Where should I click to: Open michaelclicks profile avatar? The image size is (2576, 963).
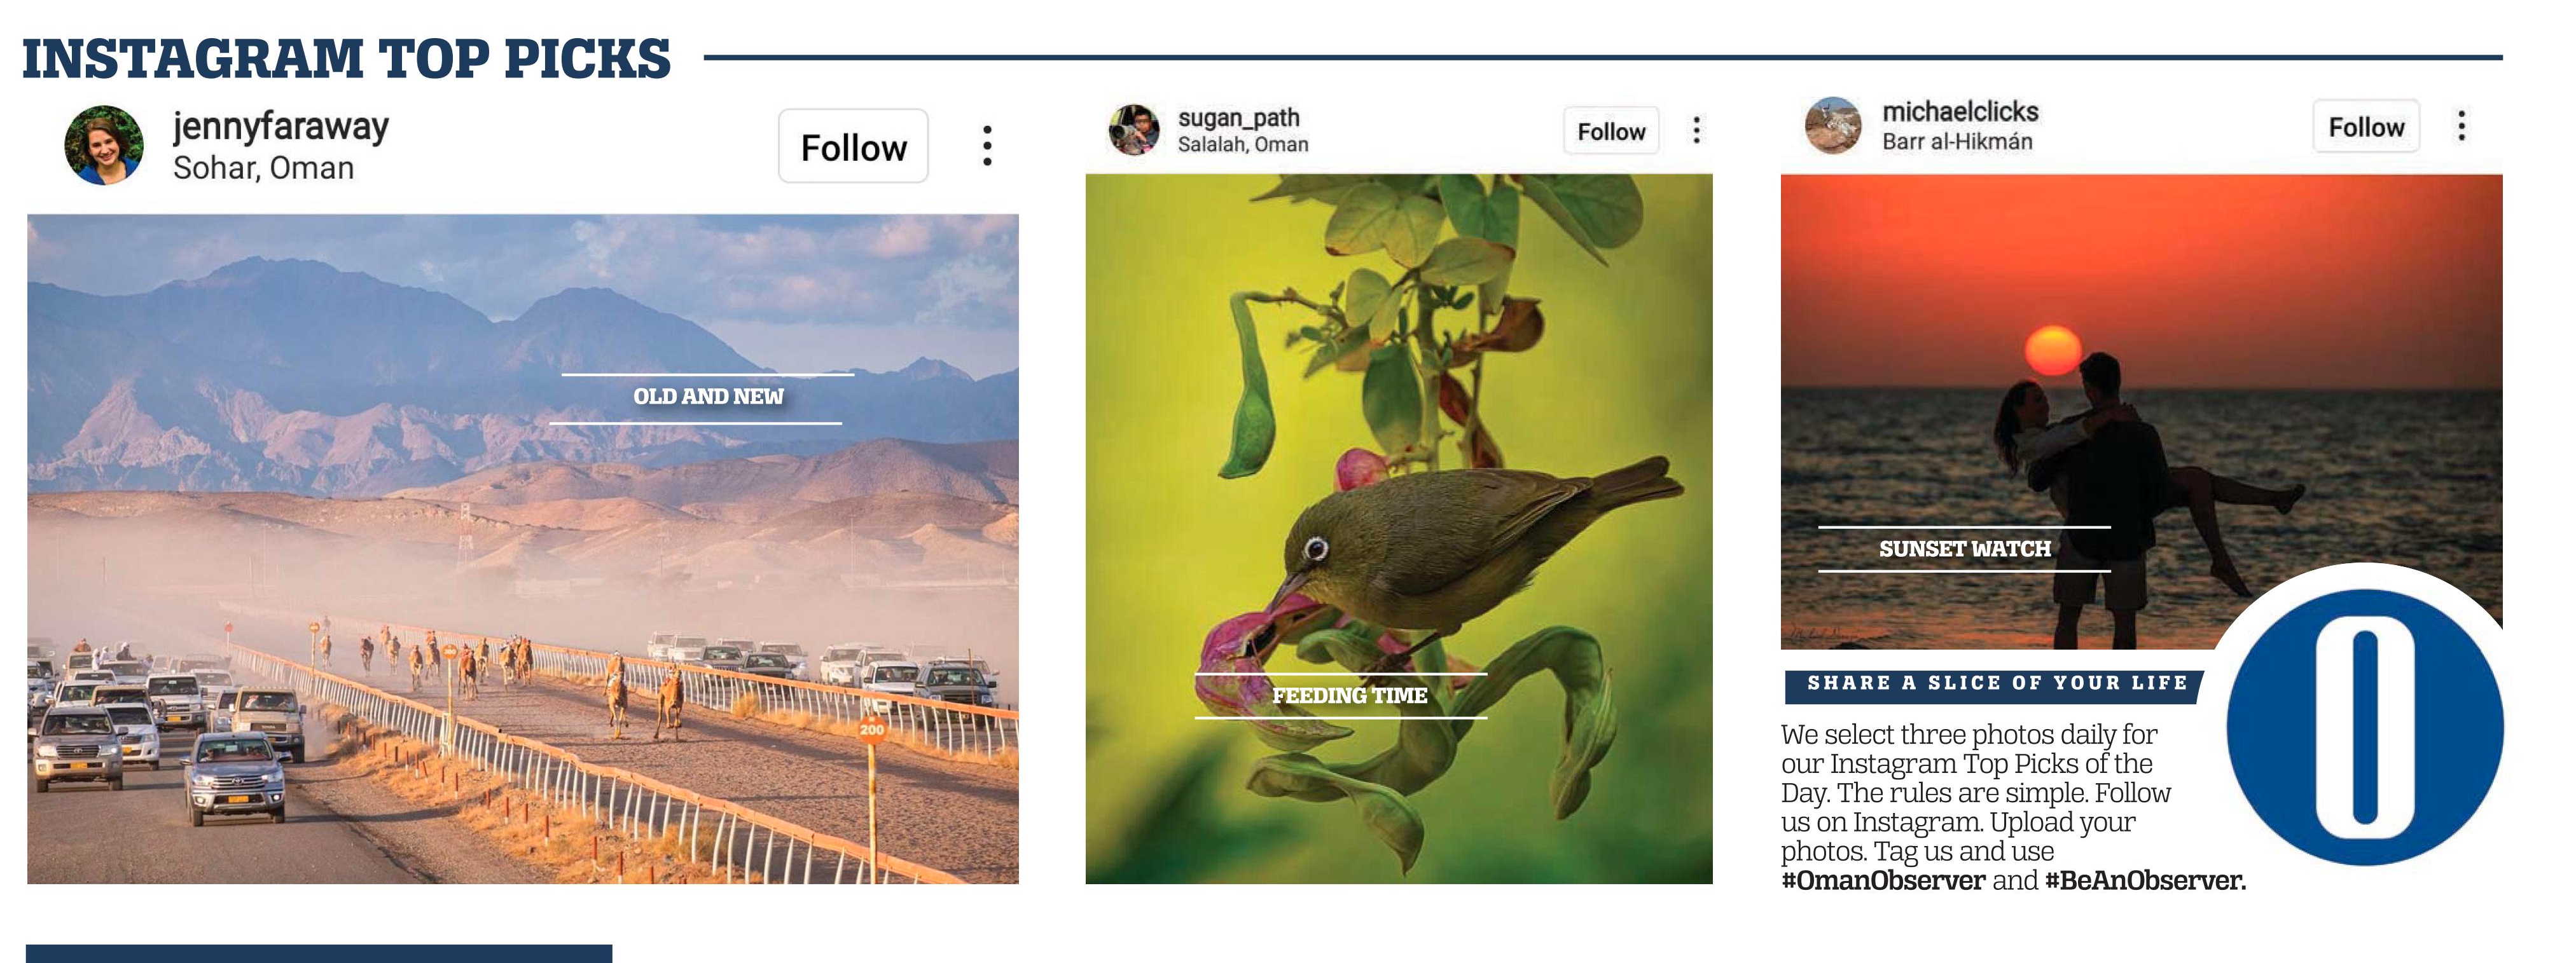1833,125
